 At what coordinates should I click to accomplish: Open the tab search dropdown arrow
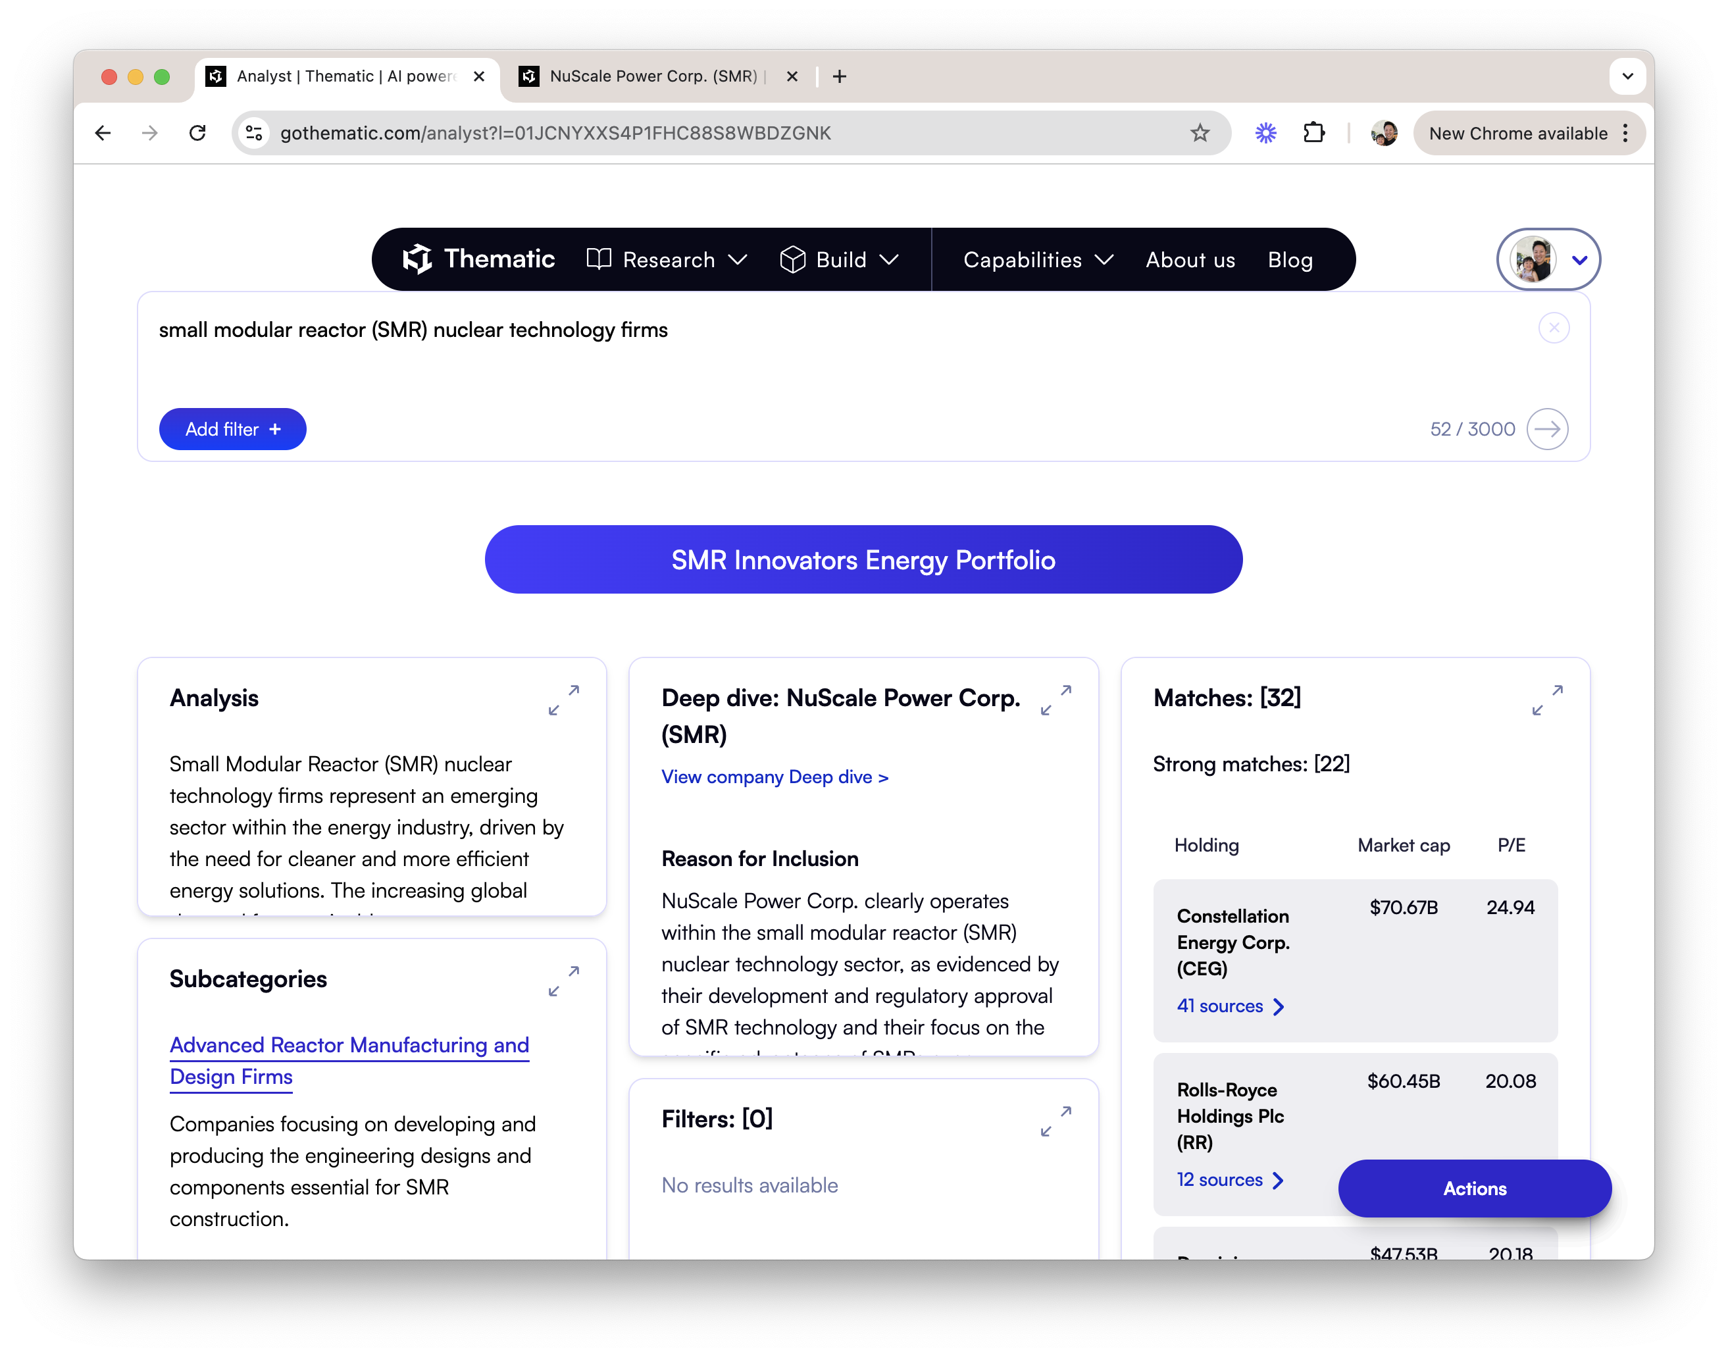click(x=1627, y=76)
